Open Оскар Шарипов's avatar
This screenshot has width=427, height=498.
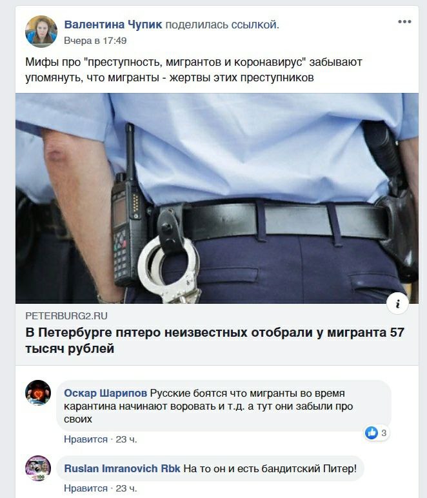click(x=38, y=393)
